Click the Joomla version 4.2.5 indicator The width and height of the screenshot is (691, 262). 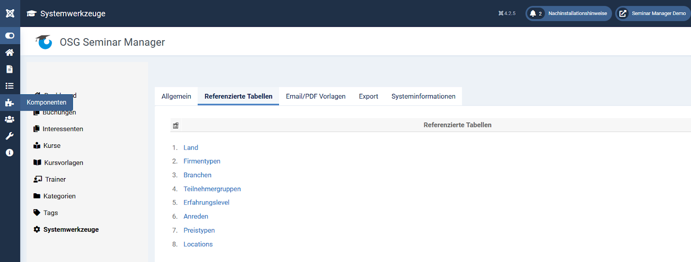tap(507, 13)
